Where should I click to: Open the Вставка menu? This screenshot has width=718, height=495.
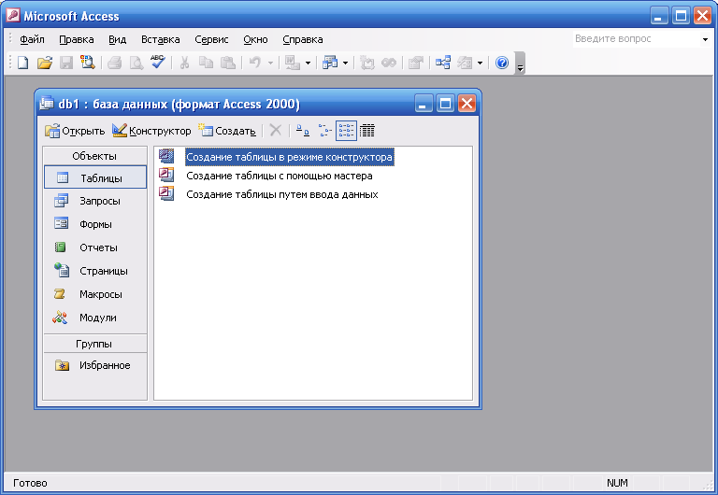pyautogui.click(x=160, y=39)
